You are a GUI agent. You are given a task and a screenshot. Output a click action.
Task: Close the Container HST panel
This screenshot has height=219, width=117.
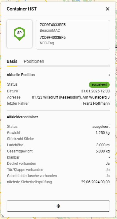tap(107, 9)
